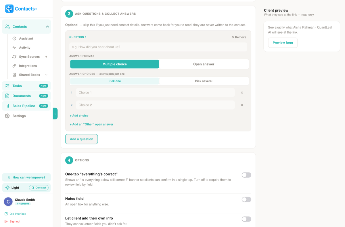Enable the Notes field switch
The image size is (345, 227).
(x=246, y=199)
